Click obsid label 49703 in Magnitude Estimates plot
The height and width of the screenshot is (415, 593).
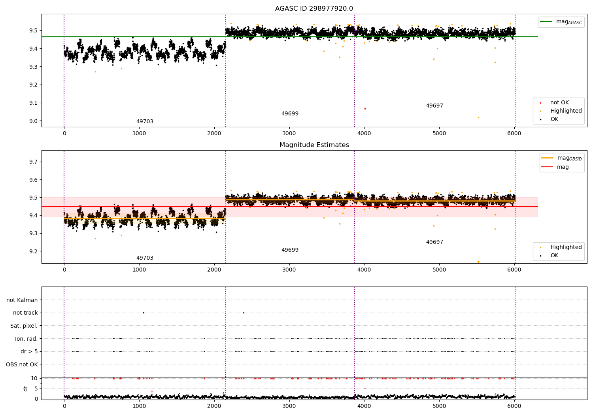(x=145, y=258)
